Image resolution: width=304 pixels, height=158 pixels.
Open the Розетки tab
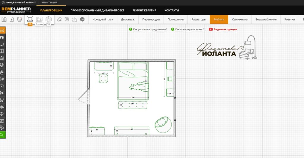pyautogui.click(x=290, y=19)
